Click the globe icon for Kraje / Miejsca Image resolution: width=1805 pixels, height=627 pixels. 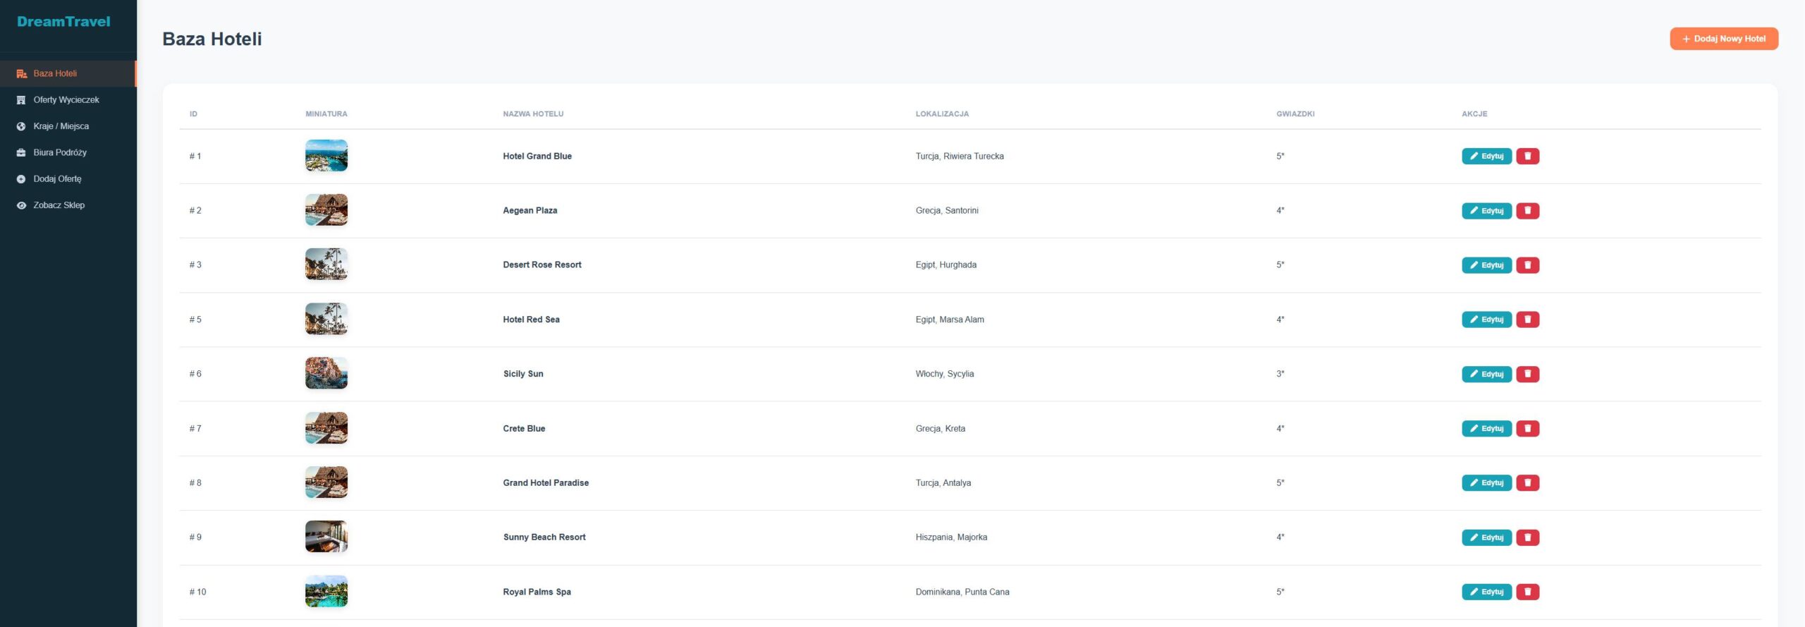point(21,126)
